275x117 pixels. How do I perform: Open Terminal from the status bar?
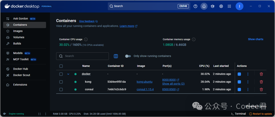point(238,114)
